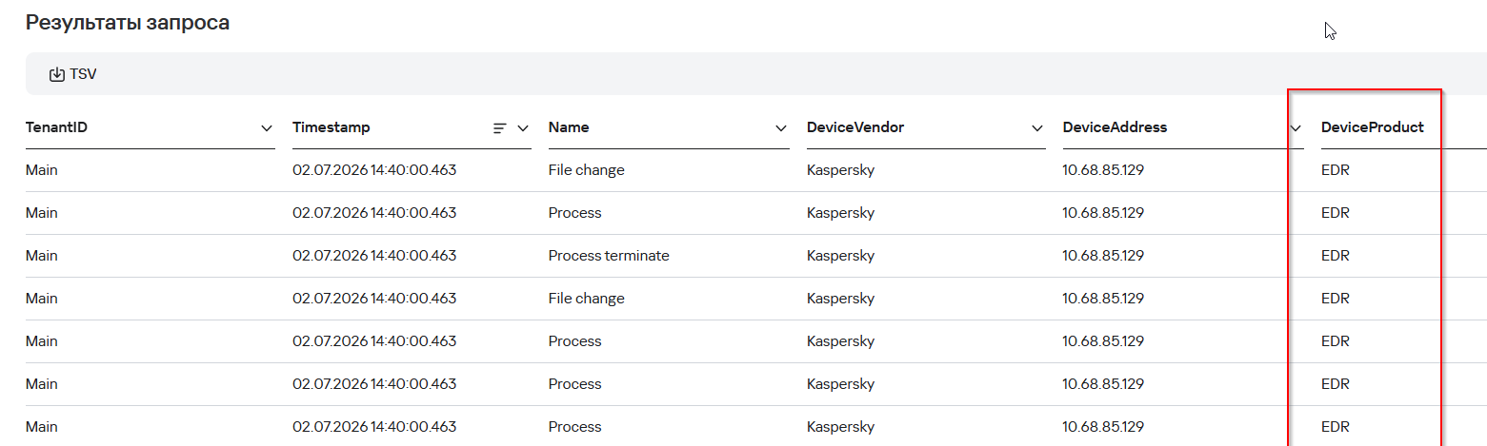
Task: Select the DeviceProduct column header
Action: point(1373,127)
